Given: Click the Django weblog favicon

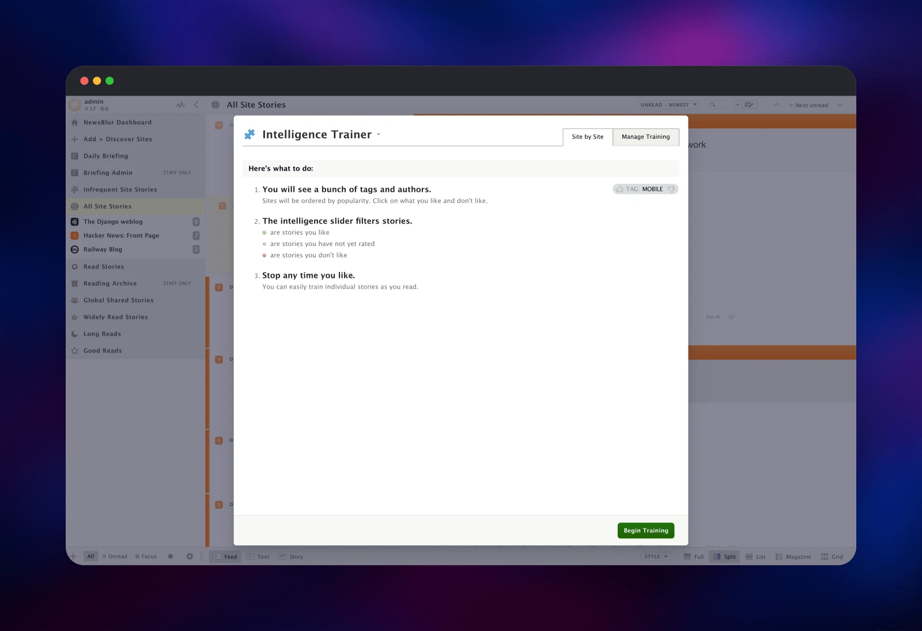Looking at the screenshot, I should pyautogui.click(x=74, y=221).
